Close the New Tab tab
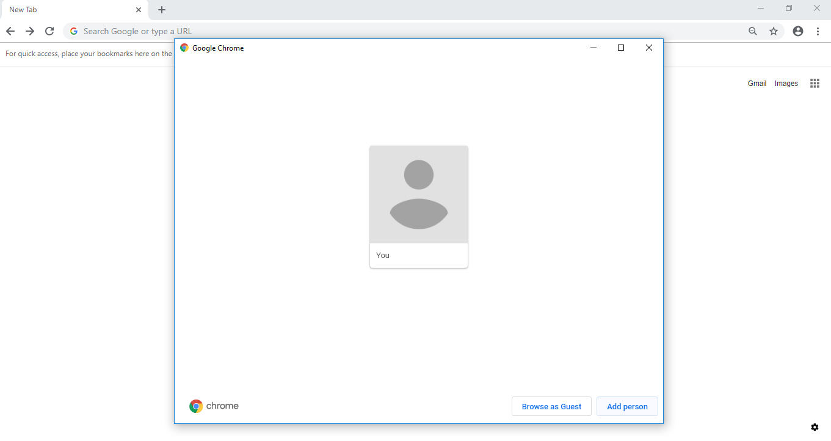This screenshot has width=831, height=441. [x=139, y=10]
